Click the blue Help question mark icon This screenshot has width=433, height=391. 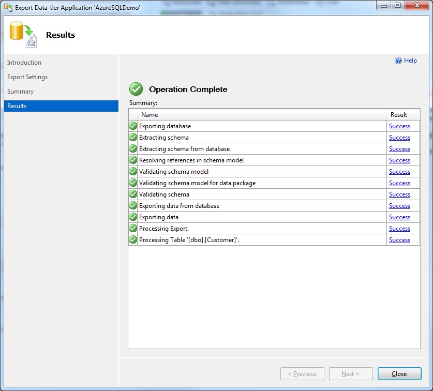[398, 61]
